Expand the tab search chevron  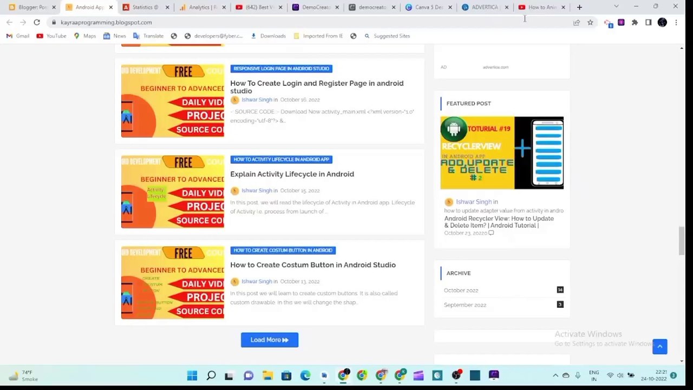click(x=616, y=6)
